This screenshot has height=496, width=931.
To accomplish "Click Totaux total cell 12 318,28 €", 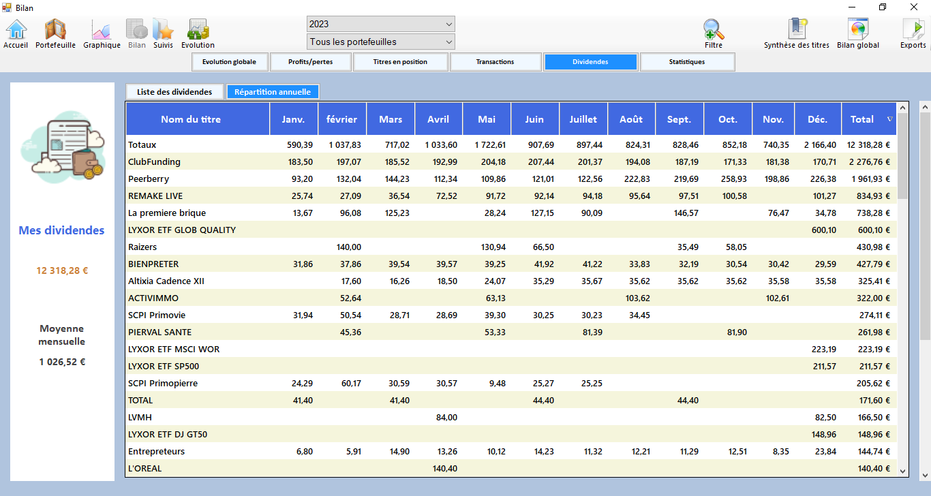I will point(869,144).
